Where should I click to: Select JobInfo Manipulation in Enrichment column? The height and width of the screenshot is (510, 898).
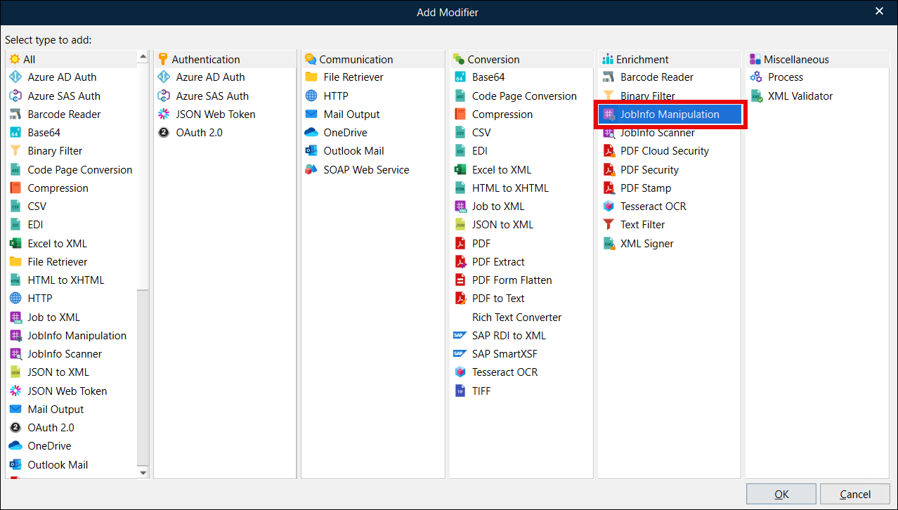670,114
